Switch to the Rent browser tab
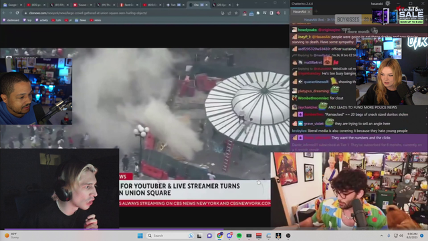Viewport: 428px width, 241px height. pyautogui.click(x=128, y=5)
